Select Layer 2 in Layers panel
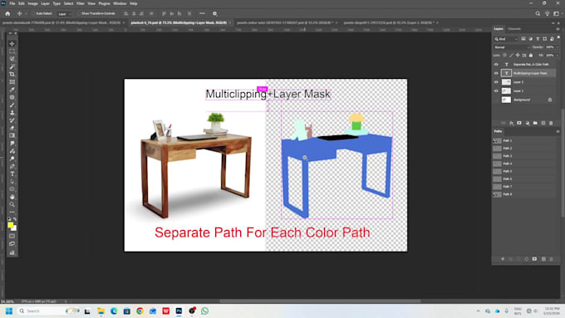Image resolution: width=565 pixels, height=318 pixels. tap(524, 82)
